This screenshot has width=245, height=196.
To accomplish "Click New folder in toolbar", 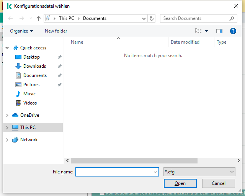I will pos(56,31).
